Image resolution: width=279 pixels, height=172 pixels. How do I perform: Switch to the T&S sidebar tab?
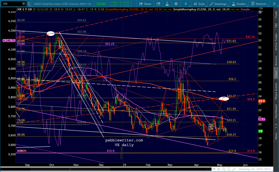[x=276, y=26]
